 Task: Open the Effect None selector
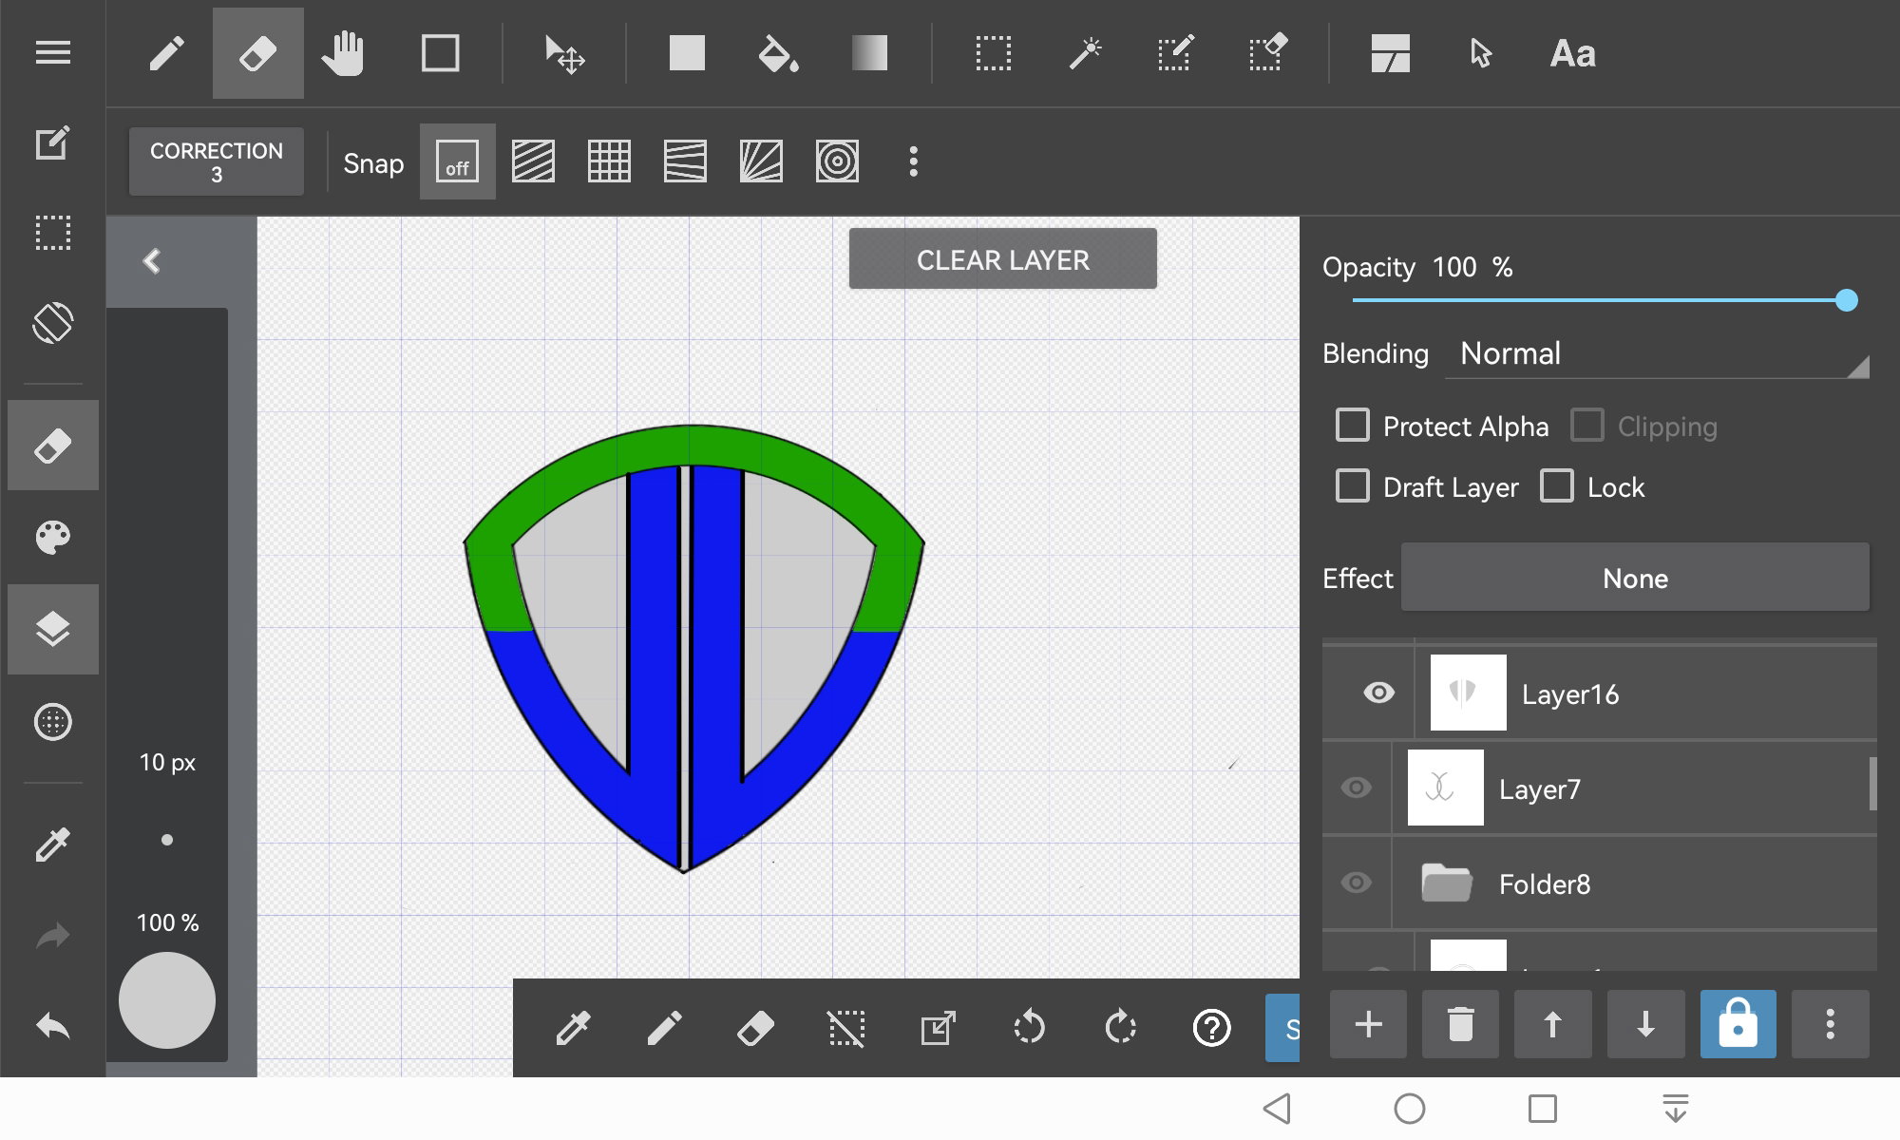click(x=1635, y=578)
